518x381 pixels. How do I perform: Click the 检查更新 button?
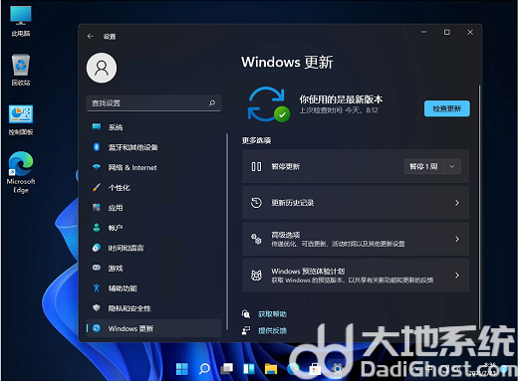tap(447, 108)
